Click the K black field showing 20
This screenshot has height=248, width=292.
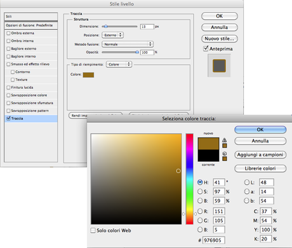point(265,239)
